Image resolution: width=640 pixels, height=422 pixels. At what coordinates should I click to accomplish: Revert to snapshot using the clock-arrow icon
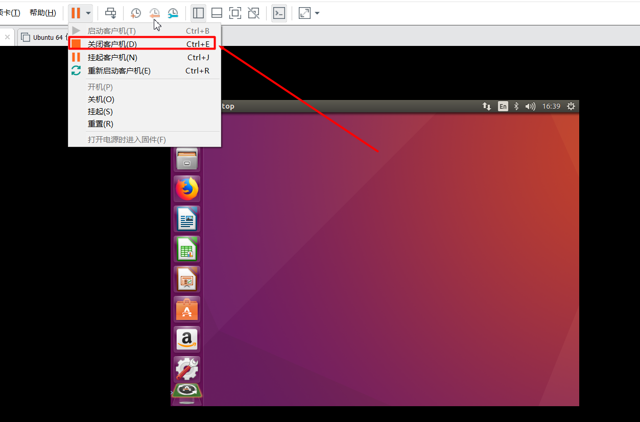tap(154, 13)
